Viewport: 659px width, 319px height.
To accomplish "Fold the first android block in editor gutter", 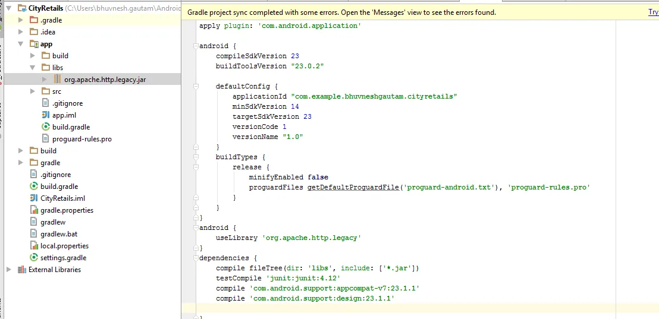I will 196,46.
